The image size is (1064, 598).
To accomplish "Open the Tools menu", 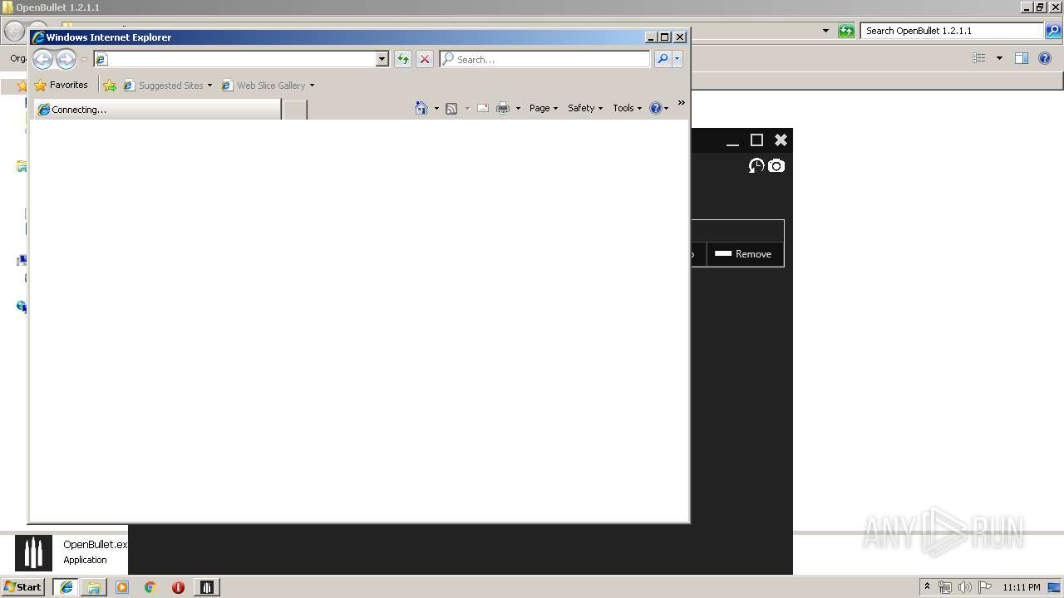I will [x=628, y=108].
